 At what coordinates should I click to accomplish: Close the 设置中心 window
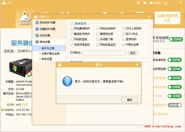pos(149,17)
